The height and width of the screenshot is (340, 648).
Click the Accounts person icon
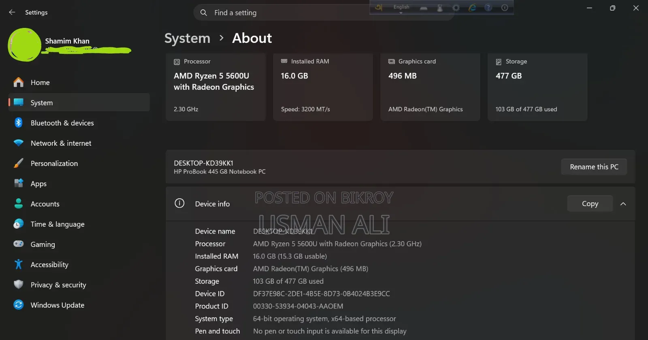(x=19, y=204)
